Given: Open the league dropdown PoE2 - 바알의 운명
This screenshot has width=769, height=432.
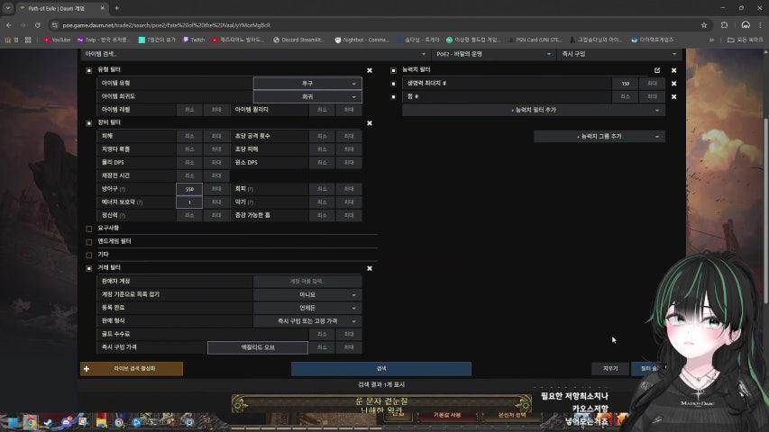Looking at the screenshot, I should click(494, 54).
